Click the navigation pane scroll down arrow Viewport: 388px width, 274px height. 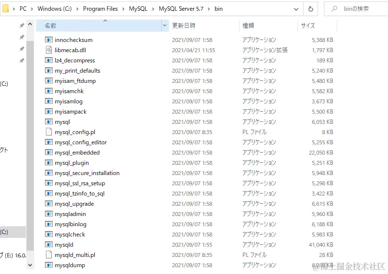click(30, 265)
